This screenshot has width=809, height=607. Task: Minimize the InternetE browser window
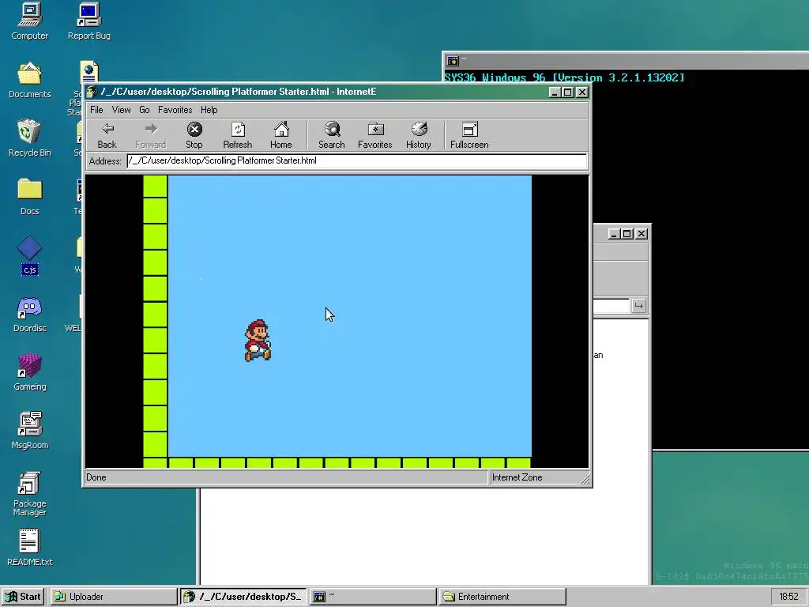[555, 92]
